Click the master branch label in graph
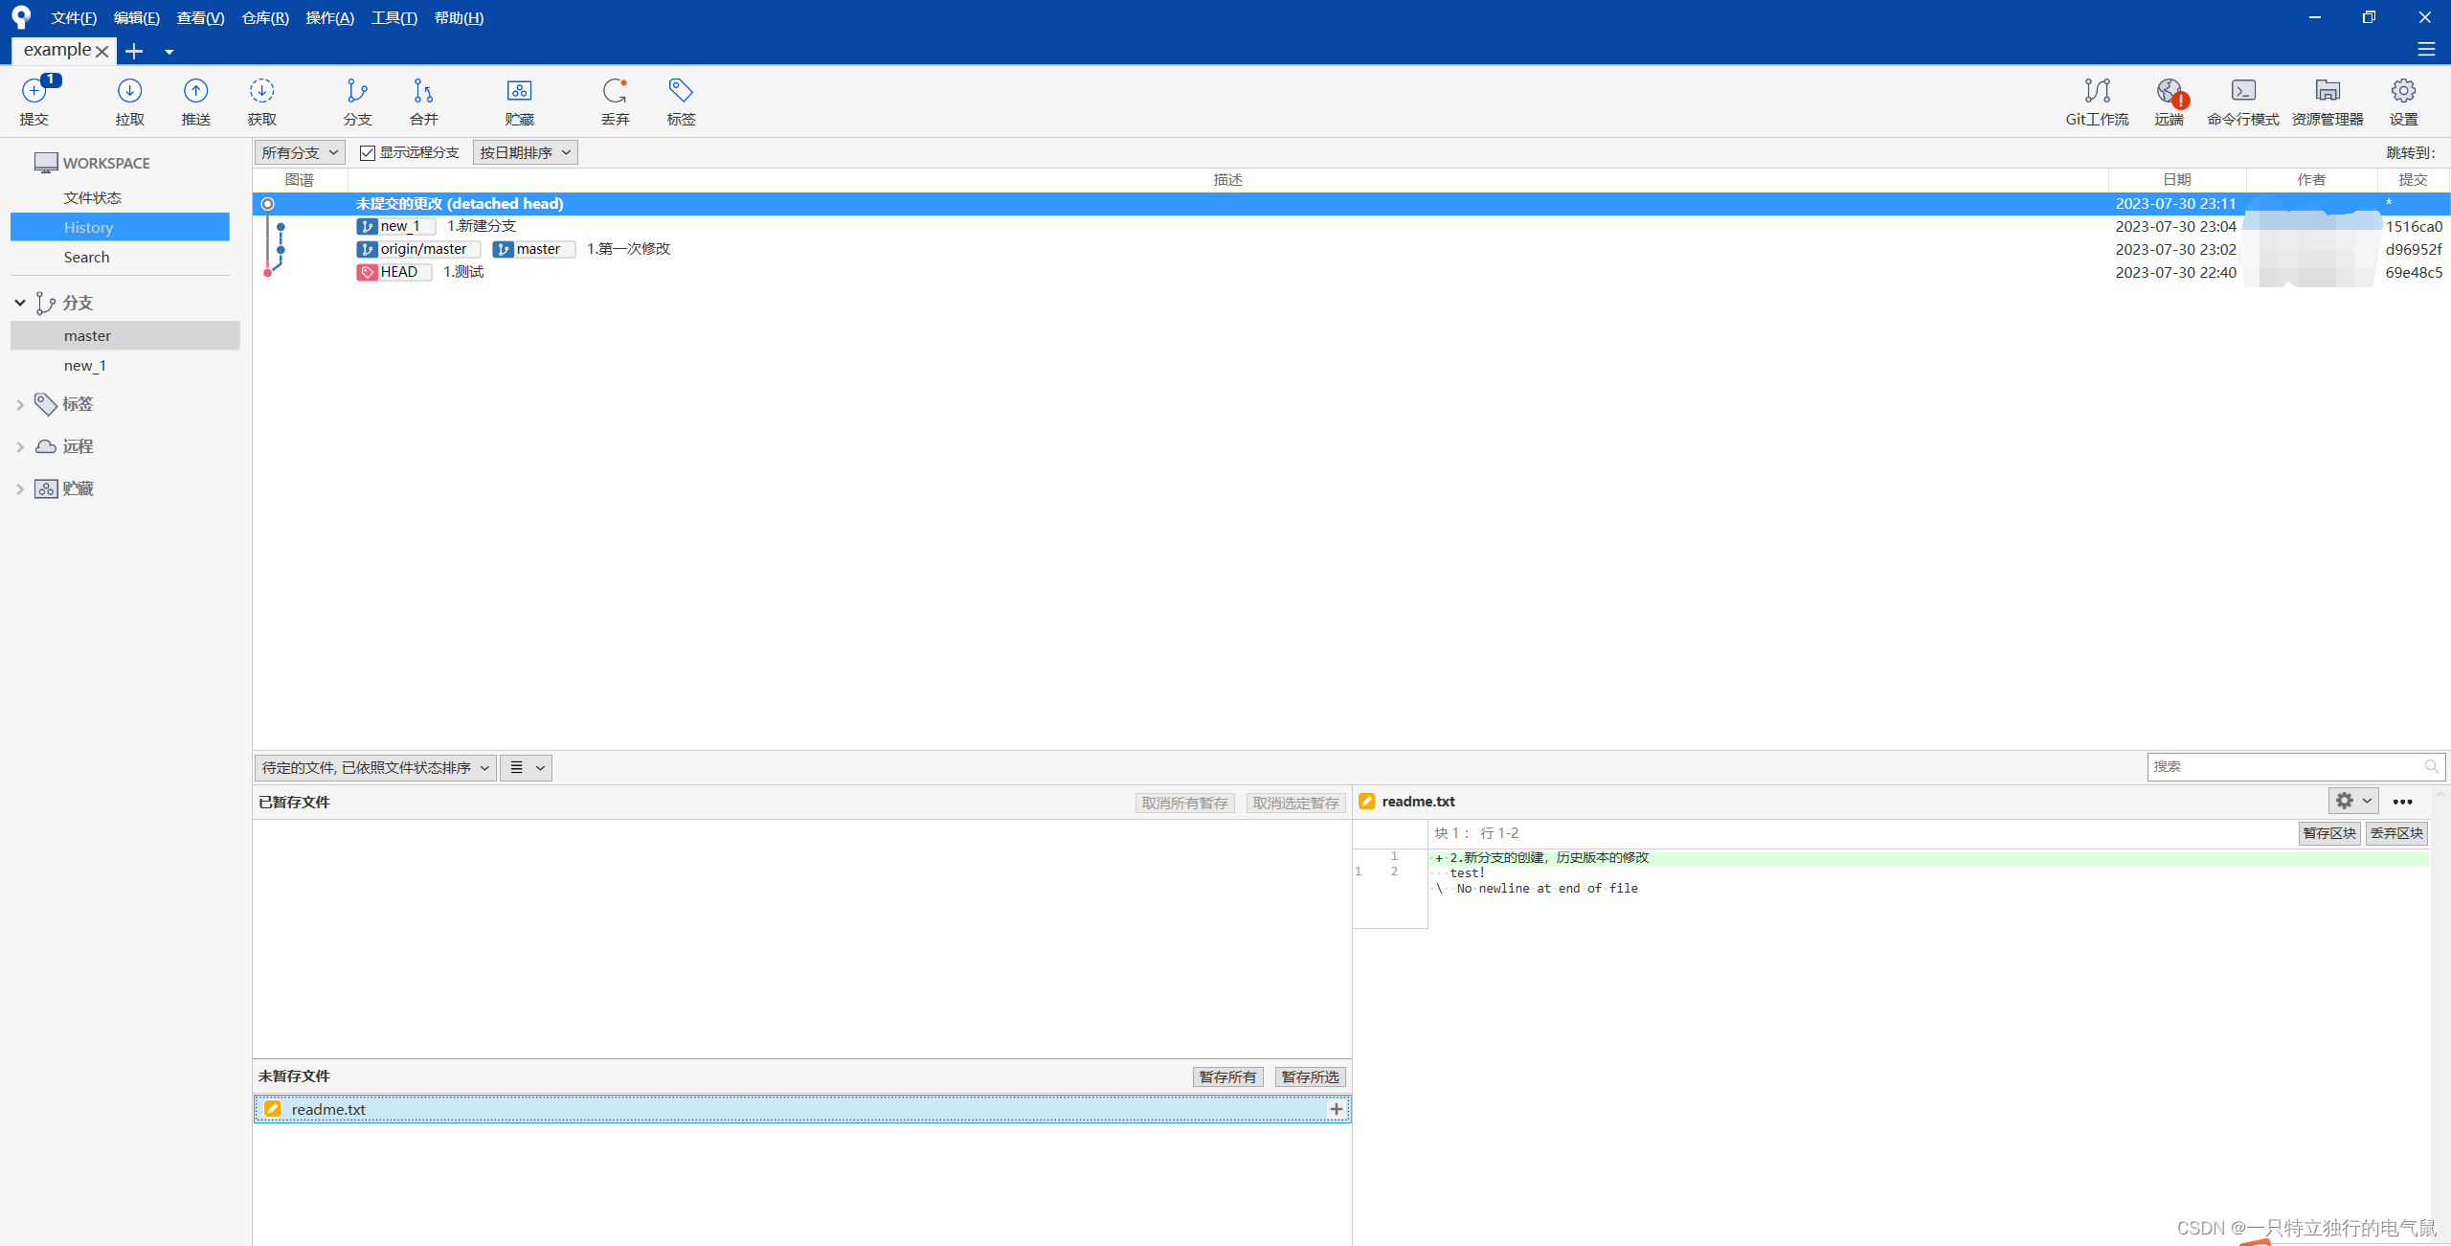Image resolution: width=2451 pixels, height=1246 pixels. click(x=533, y=249)
